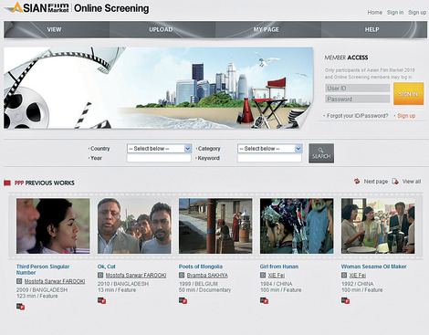
Task: Click the Keyword text field
Action: (x=269, y=158)
